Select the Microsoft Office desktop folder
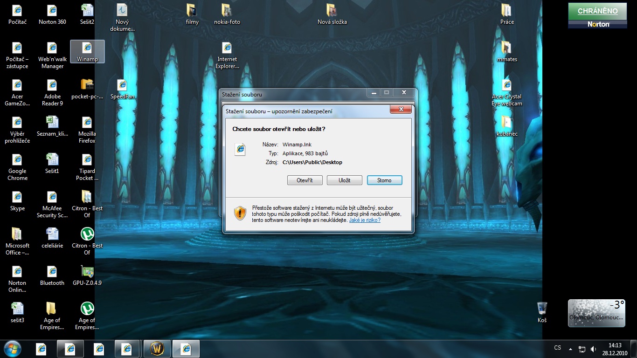 click(17, 241)
